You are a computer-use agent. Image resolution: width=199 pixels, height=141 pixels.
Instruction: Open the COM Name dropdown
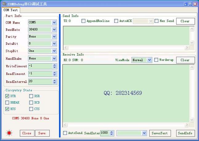[54, 23]
